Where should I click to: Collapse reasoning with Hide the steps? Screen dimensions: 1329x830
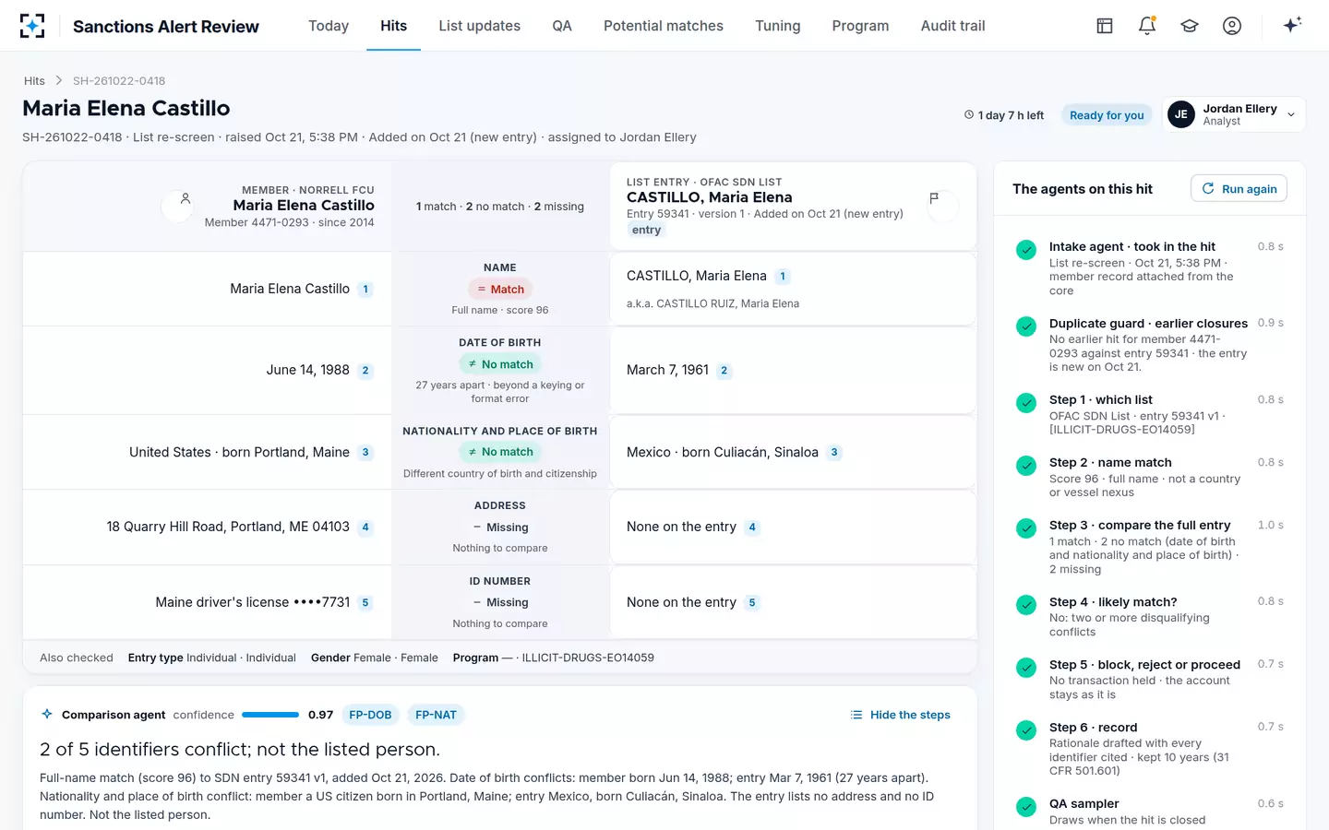pyautogui.click(x=900, y=715)
